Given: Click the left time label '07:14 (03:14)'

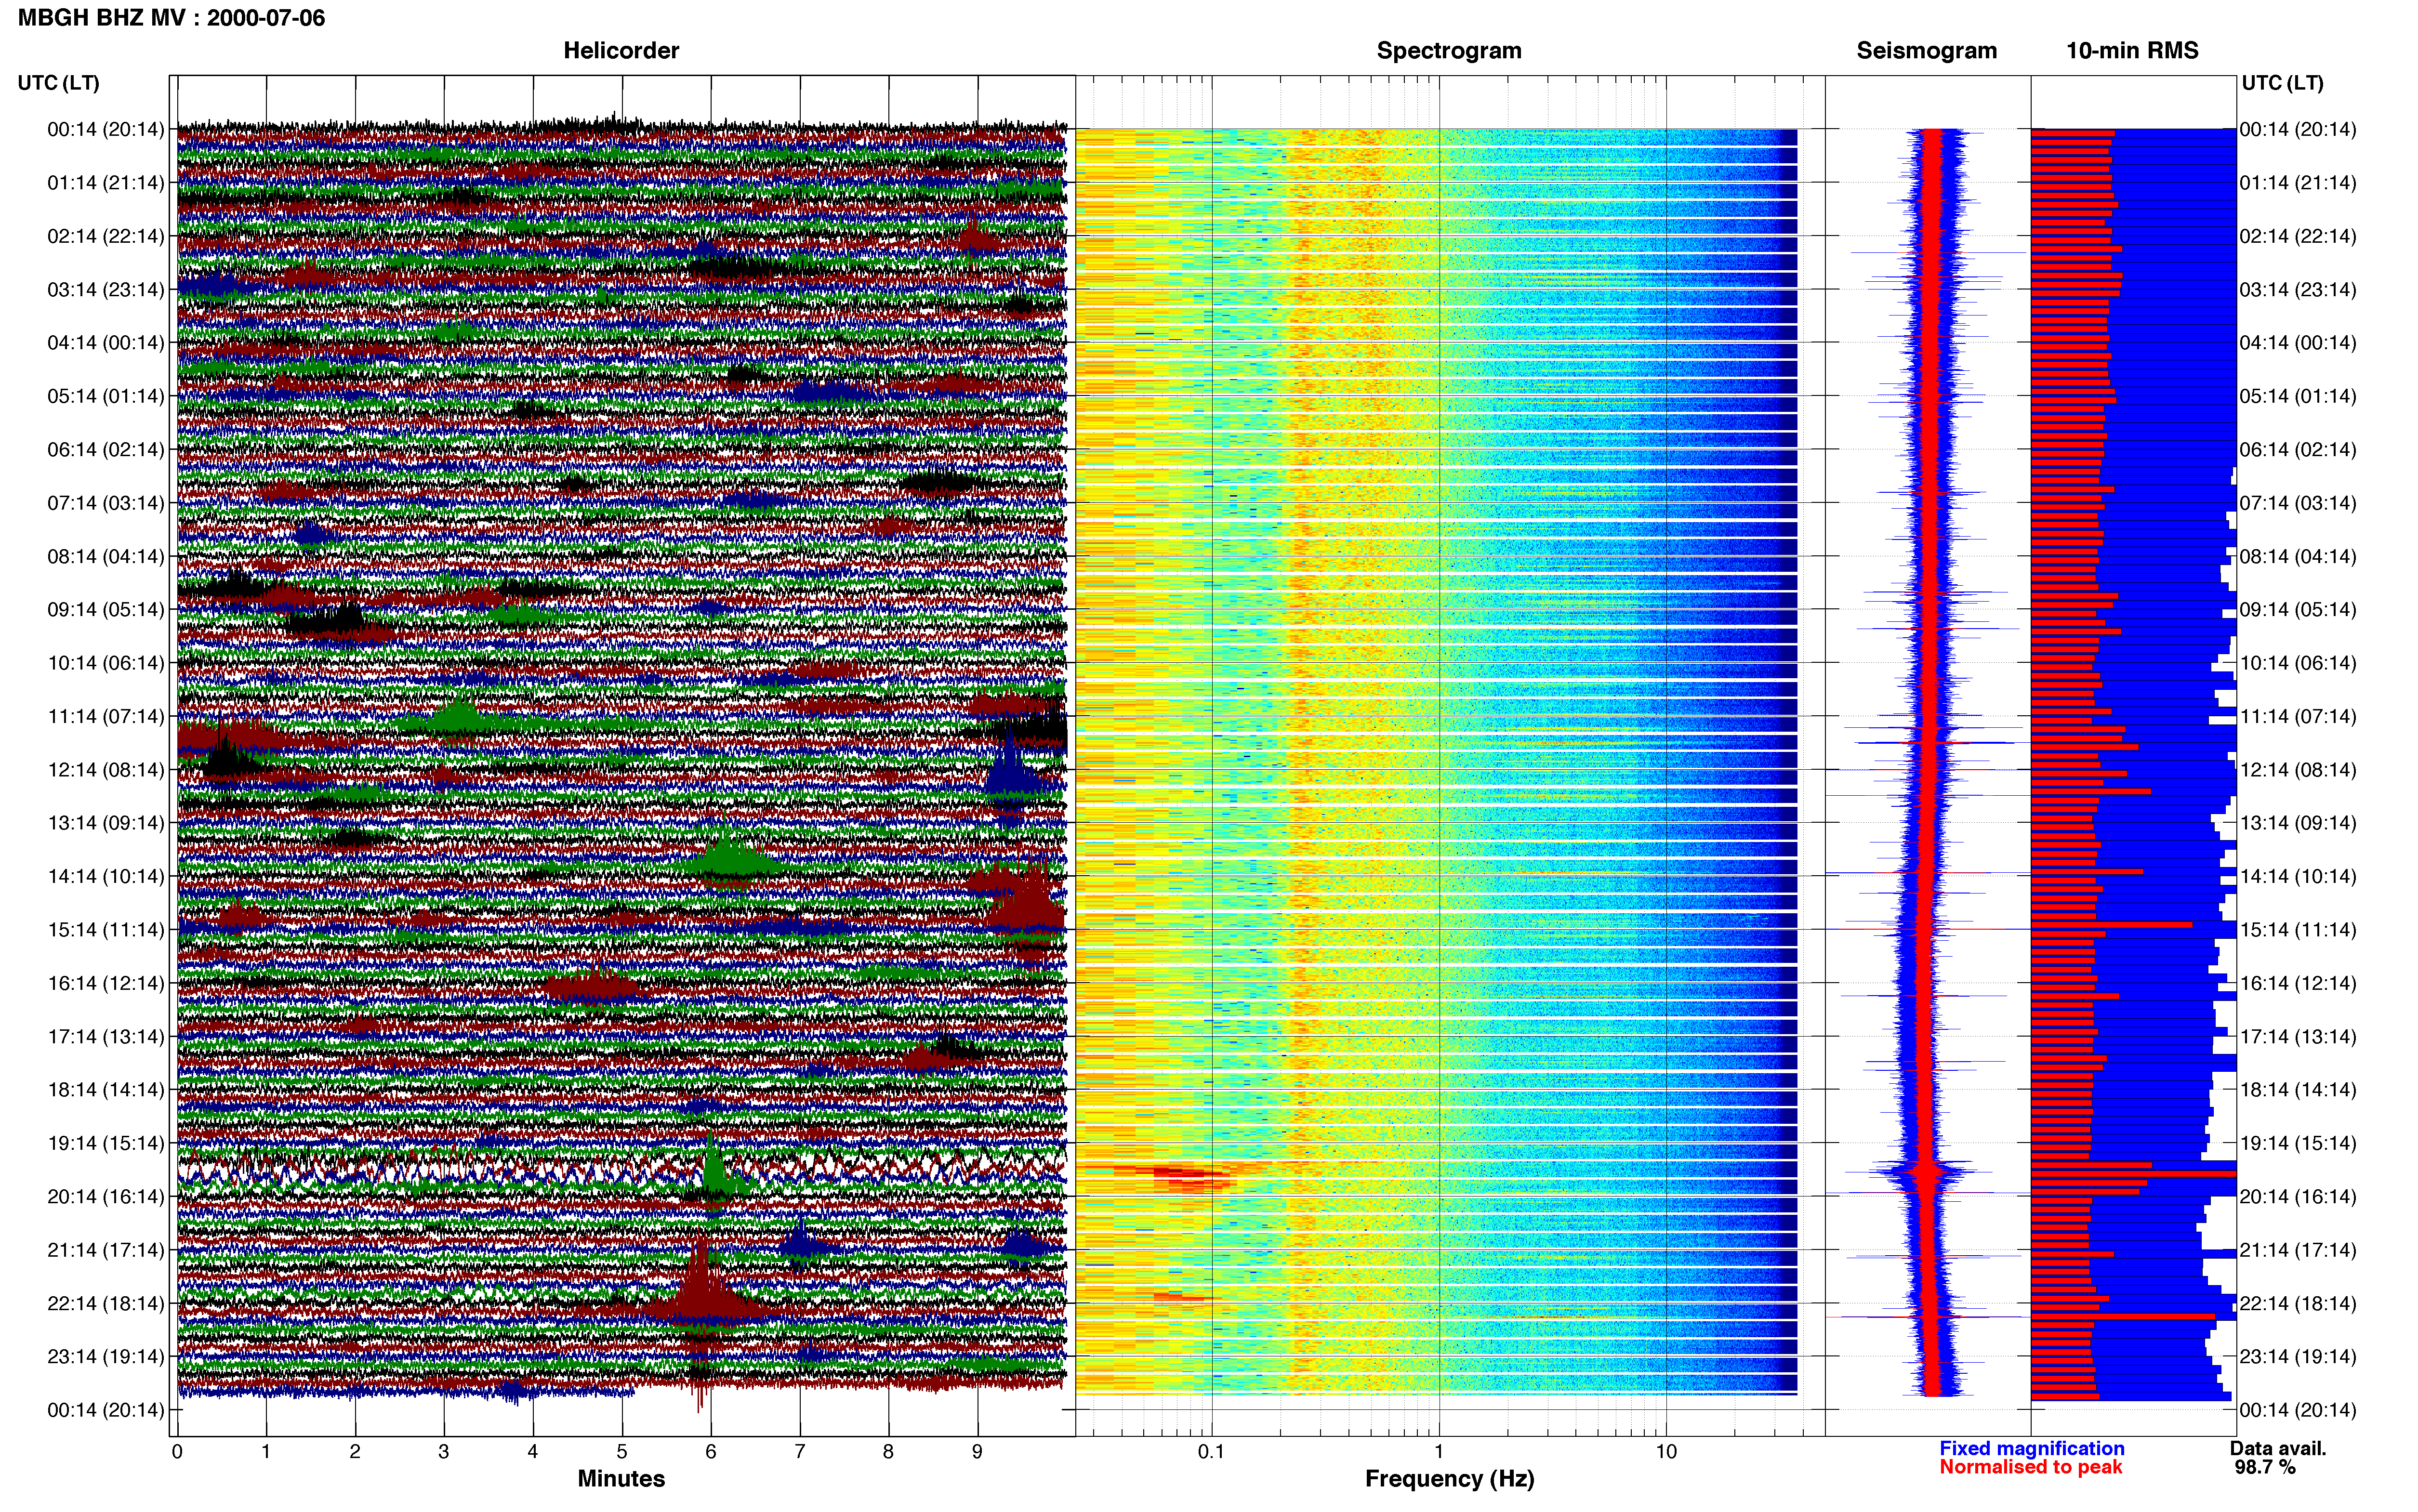Looking at the screenshot, I should [106, 503].
